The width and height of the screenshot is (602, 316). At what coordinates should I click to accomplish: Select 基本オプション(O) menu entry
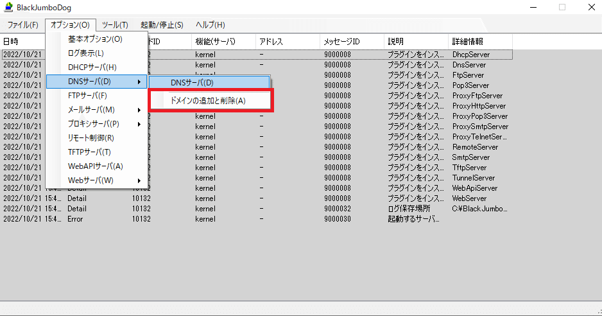96,39
